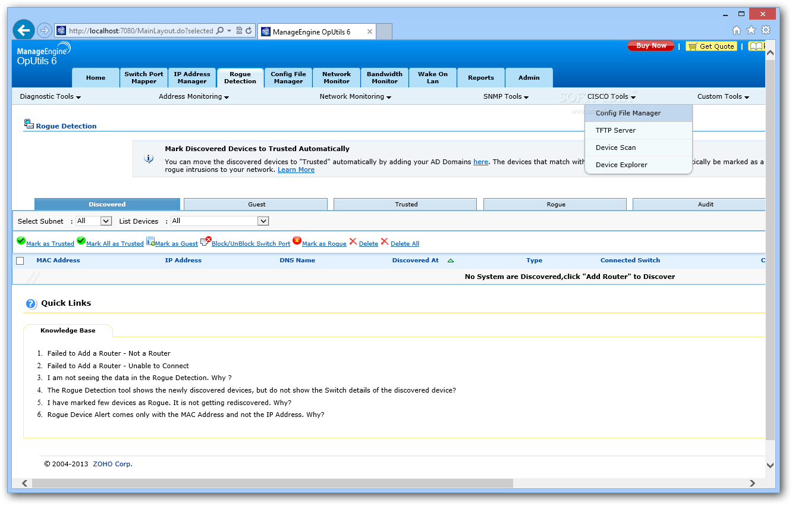The width and height of the screenshot is (792, 505).
Task: Click the yellow book help icon
Action: click(755, 46)
